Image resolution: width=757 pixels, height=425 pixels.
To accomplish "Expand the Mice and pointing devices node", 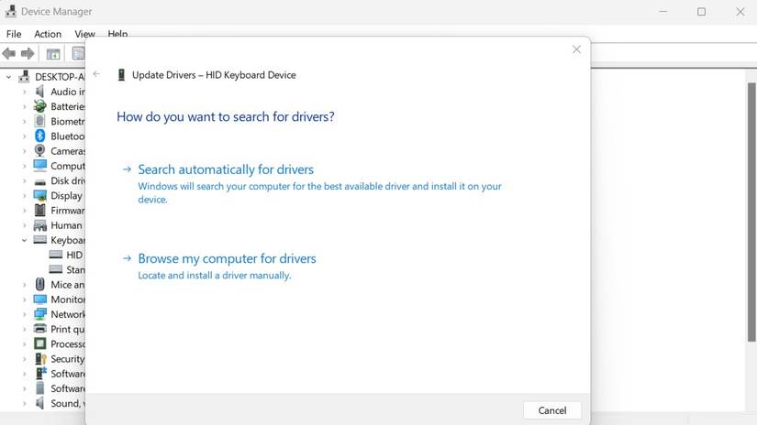I will coord(25,285).
